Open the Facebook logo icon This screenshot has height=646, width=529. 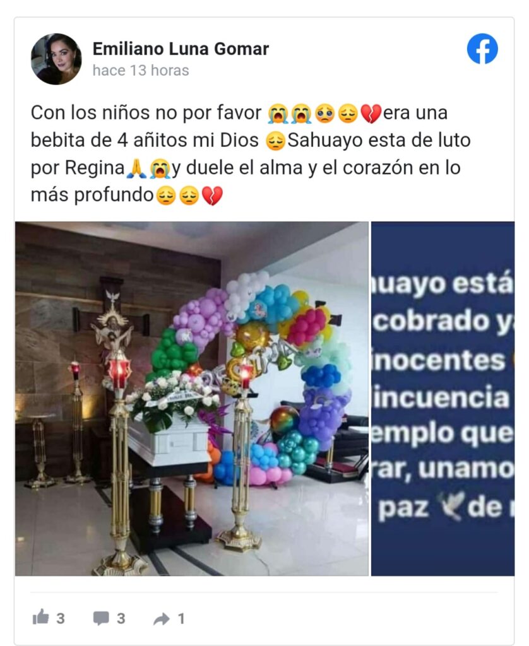pyautogui.click(x=482, y=49)
